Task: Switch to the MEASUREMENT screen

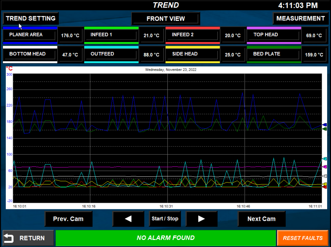Action: point(301,18)
